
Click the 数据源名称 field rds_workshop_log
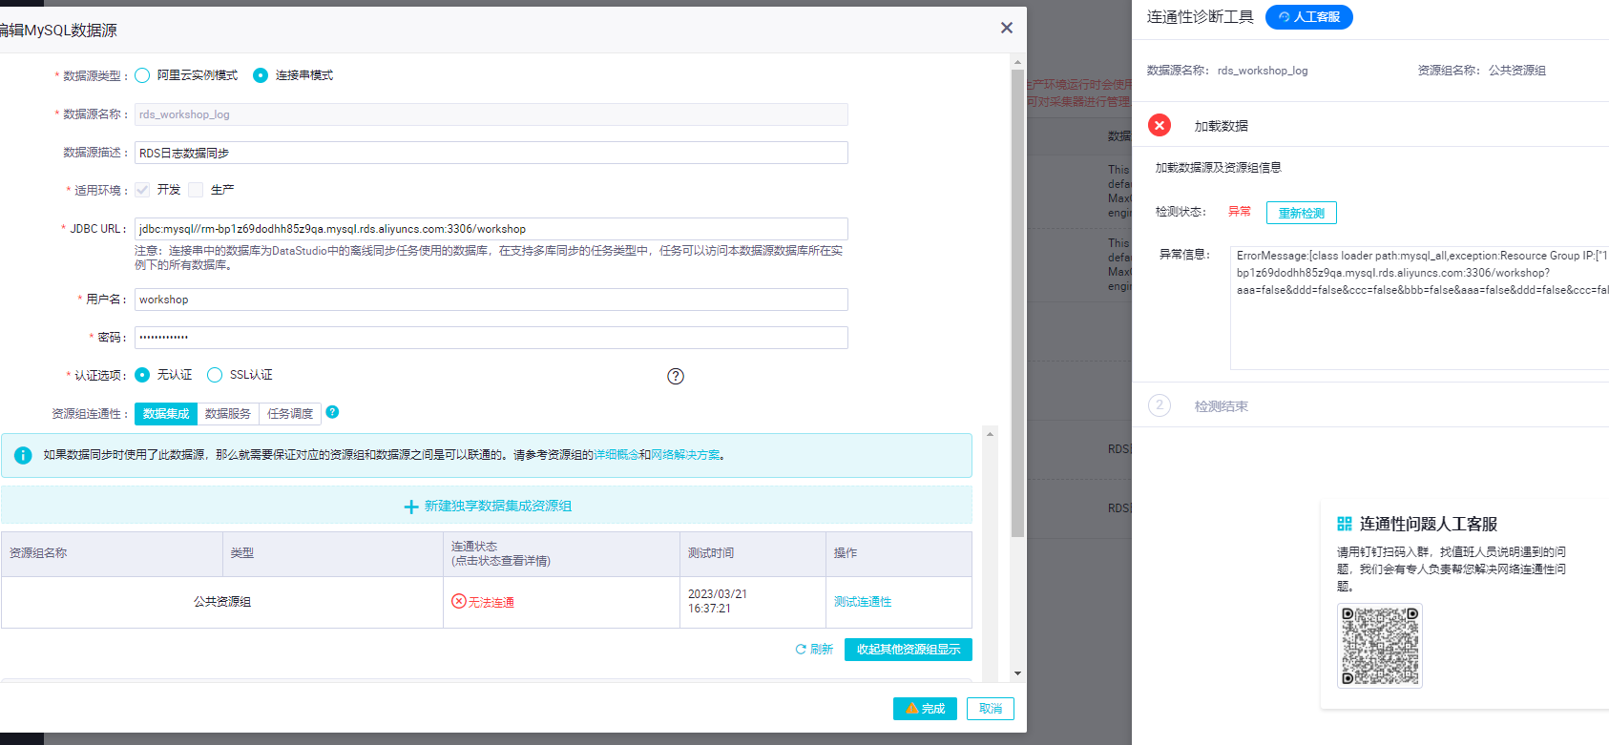(491, 114)
